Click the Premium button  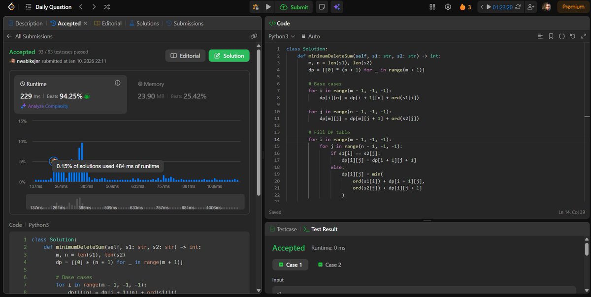coord(573,7)
